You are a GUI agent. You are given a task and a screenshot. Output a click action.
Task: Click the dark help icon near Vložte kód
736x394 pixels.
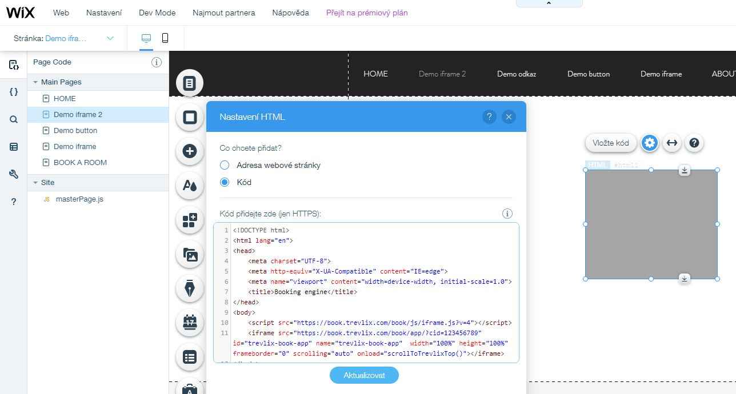pyautogui.click(x=694, y=143)
